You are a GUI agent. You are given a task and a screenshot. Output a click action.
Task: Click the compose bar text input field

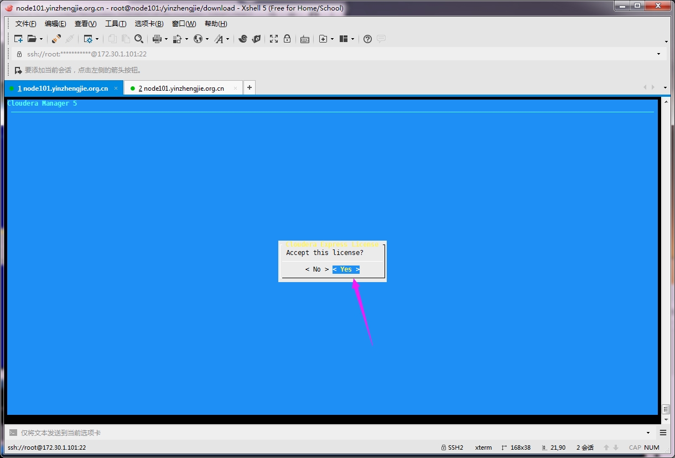tap(332, 433)
